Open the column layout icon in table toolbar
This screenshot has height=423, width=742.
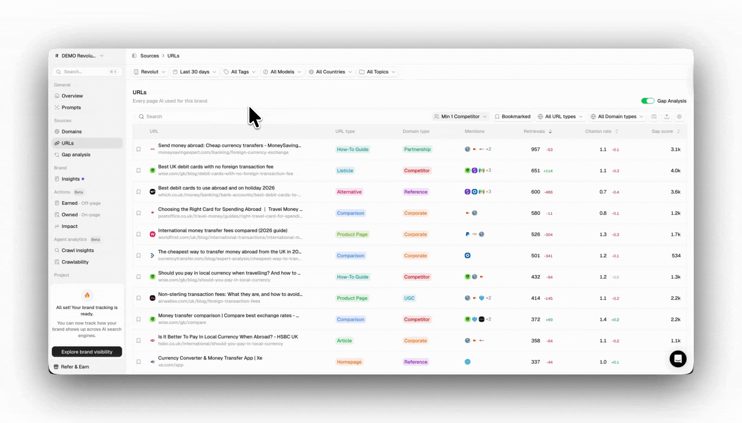654,117
